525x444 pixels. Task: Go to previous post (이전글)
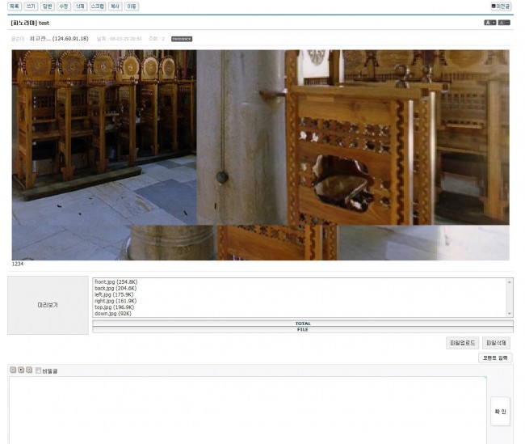pyautogui.click(x=501, y=6)
